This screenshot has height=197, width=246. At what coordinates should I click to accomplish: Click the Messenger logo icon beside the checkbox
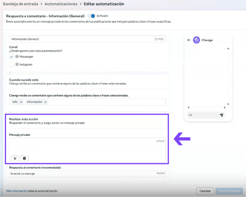click(x=17, y=57)
